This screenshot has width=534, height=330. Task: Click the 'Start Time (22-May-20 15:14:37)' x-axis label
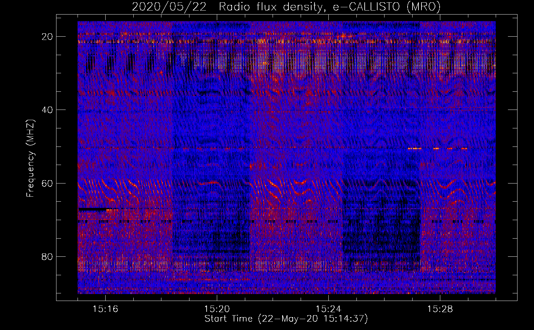pos(286,319)
